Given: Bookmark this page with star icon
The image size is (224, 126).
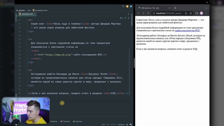Looking at the screenshot, I should [191, 13].
